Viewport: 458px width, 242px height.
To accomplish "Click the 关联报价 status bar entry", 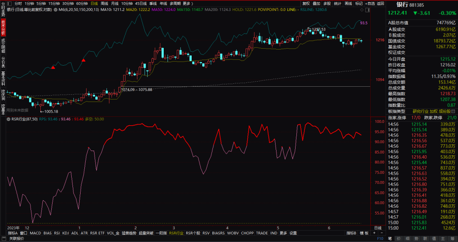I will pos(17,239).
